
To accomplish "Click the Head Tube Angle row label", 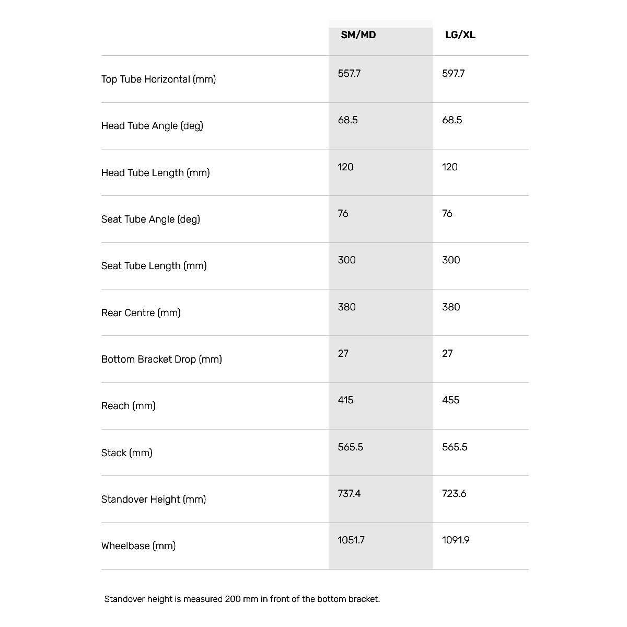I will click(152, 126).
